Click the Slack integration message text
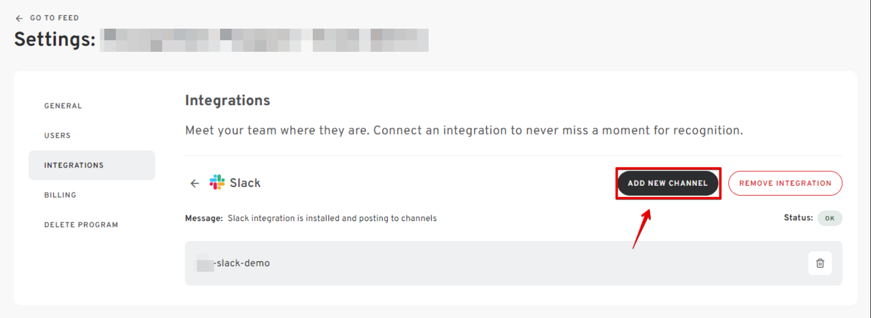 (332, 218)
